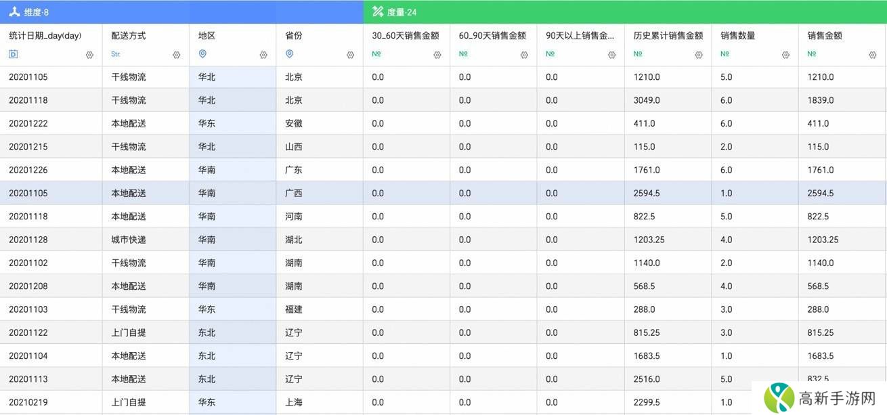This screenshot has width=887, height=415.
Task: Click the Str. type label under 配送方式
Action: [x=116, y=54]
